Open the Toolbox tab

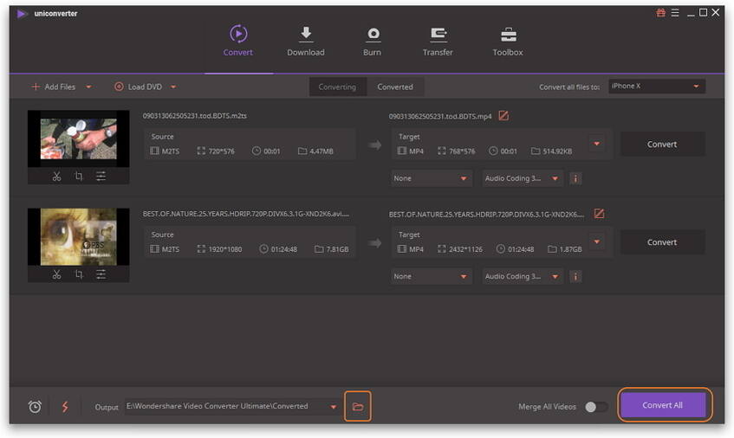tap(508, 42)
